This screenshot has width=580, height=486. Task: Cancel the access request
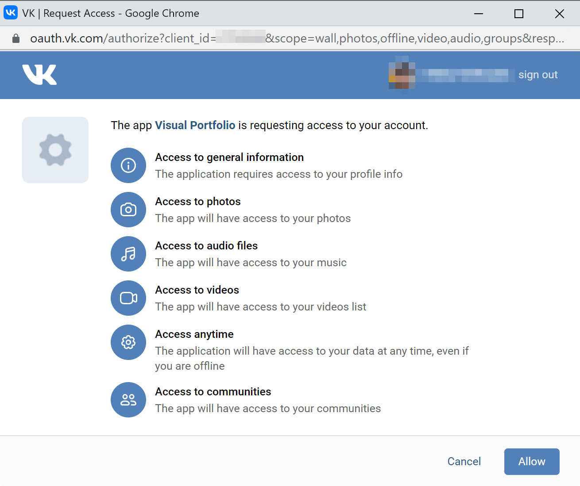pyautogui.click(x=464, y=462)
